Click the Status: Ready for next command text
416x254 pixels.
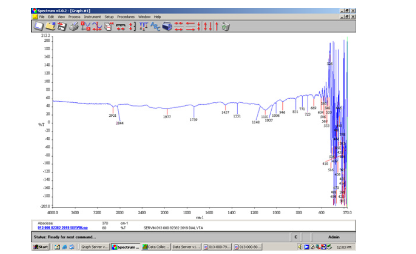click(x=65, y=237)
